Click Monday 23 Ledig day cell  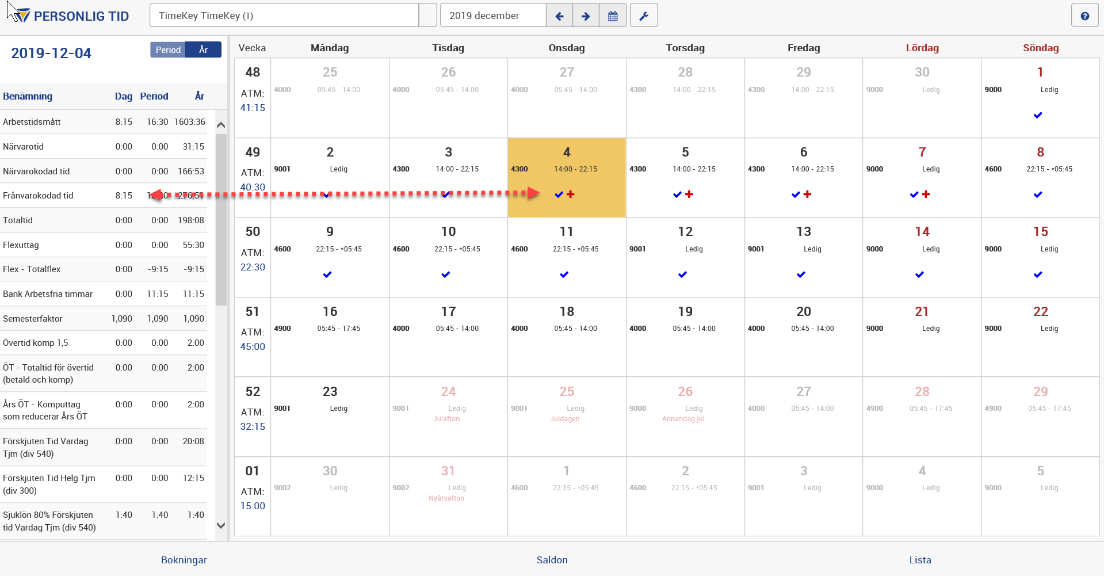tap(330, 417)
